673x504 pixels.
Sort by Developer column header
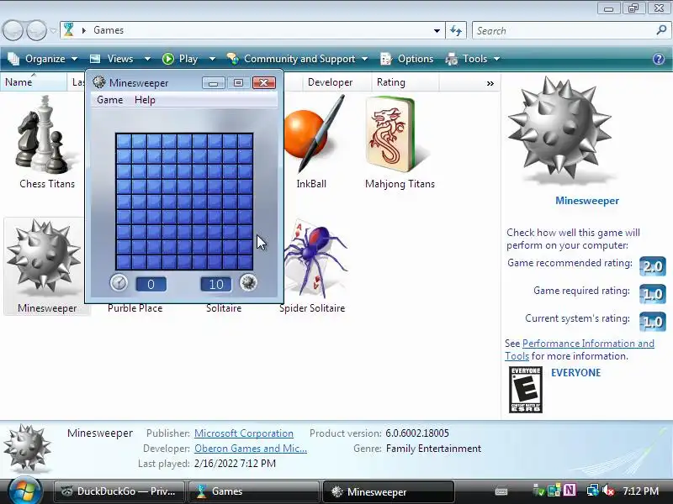point(336,81)
